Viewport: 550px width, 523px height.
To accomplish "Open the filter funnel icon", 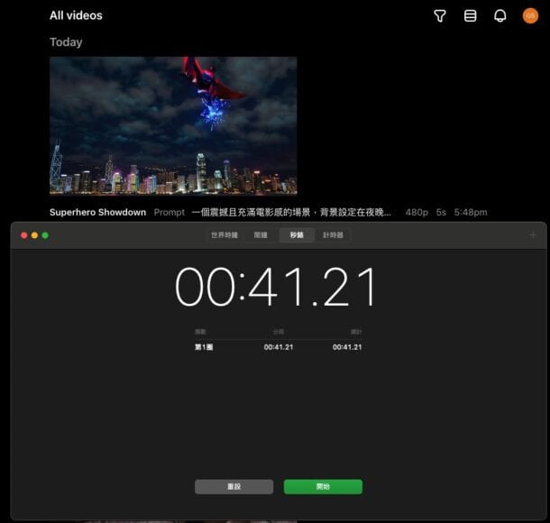I will [x=440, y=16].
